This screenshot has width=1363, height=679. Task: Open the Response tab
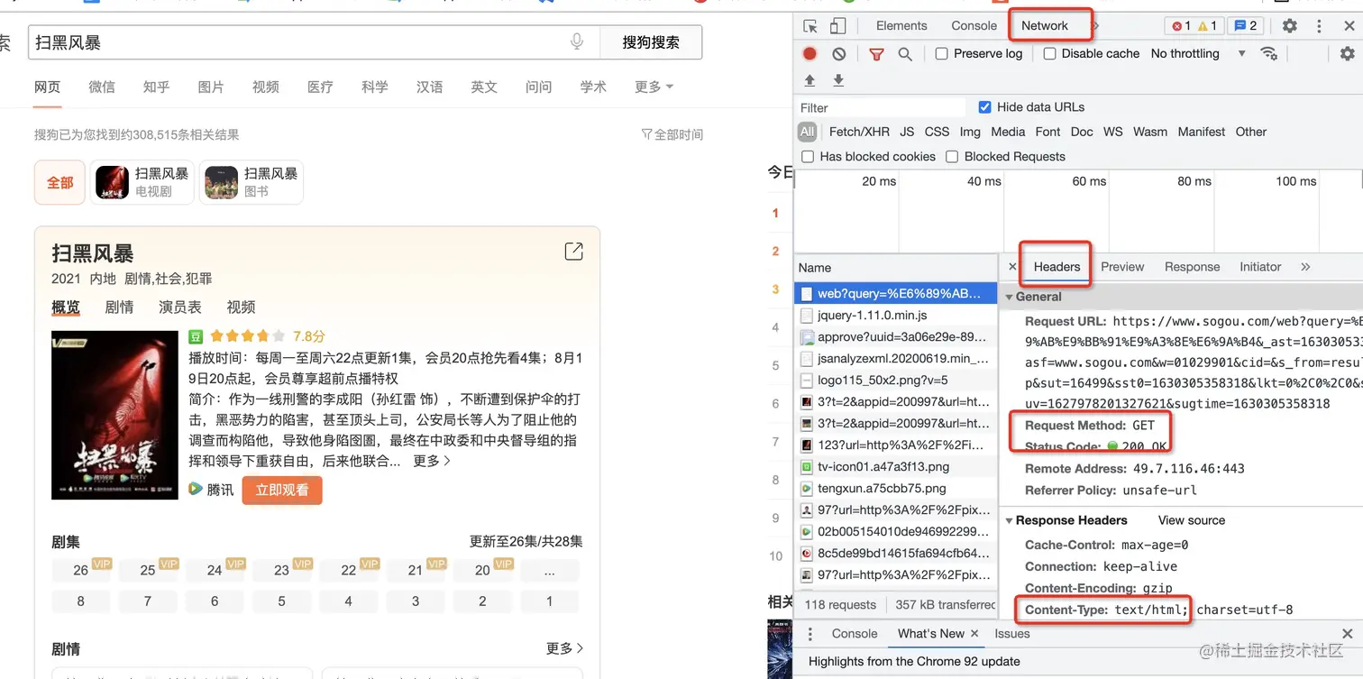pos(1192,267)
